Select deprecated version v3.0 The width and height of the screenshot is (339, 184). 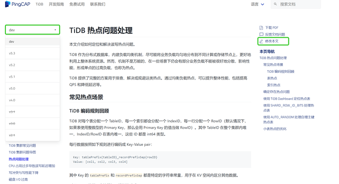tap(32, 124)
